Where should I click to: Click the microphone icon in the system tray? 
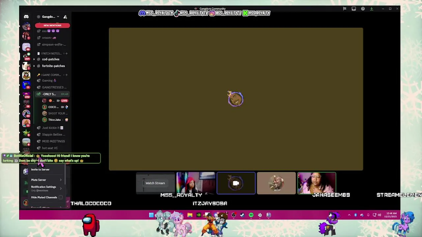[368, 215]
